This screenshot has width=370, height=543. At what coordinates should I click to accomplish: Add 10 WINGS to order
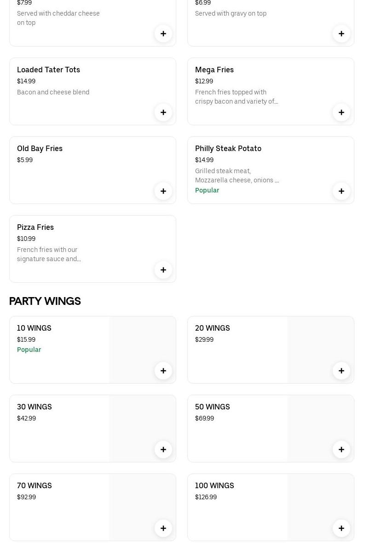click(163, 371)
